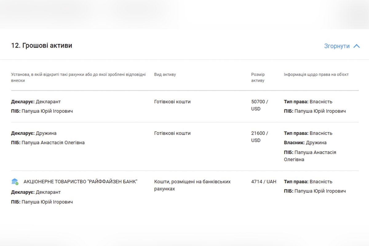Collapse the section via the Згорнути link
The width and height of the screenshot is (369, 246).
click(337, 46)
